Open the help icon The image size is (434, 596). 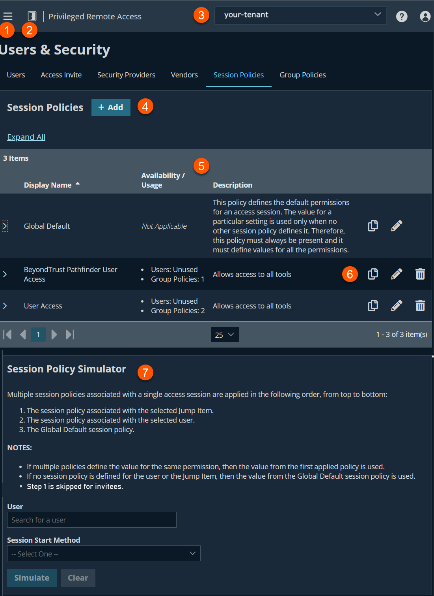point(402,16)
